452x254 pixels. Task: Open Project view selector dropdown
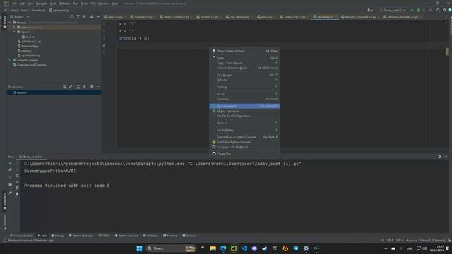point(20,17)
